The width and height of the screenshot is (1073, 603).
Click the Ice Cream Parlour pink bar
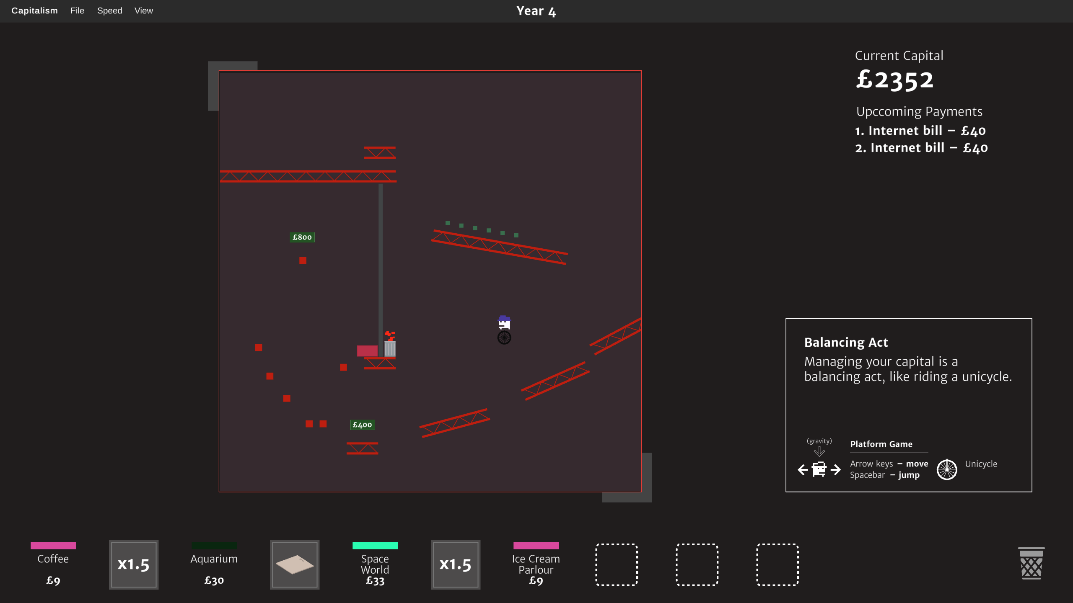536,545
